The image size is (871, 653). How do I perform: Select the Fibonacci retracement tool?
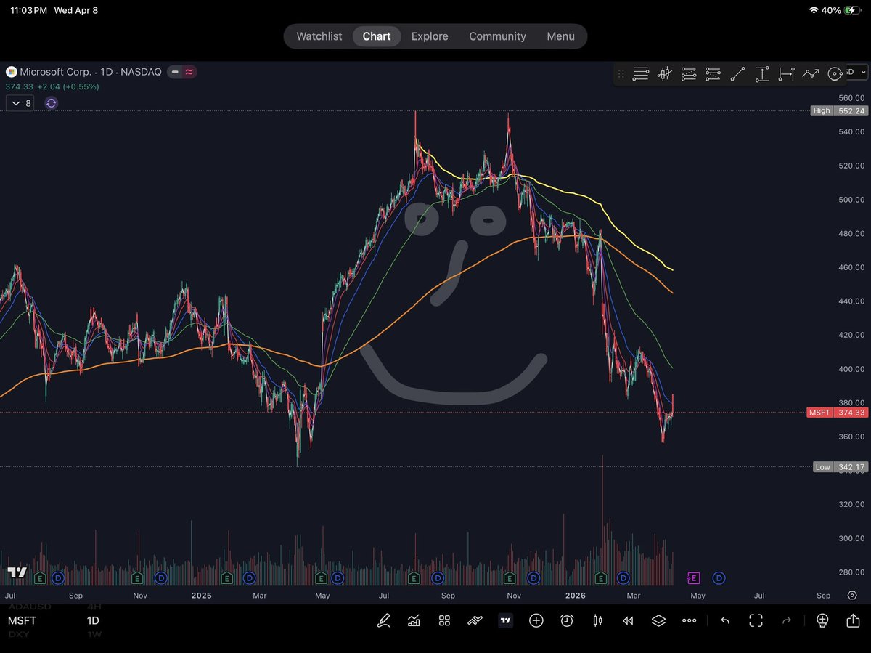click(x=689, y=73)
